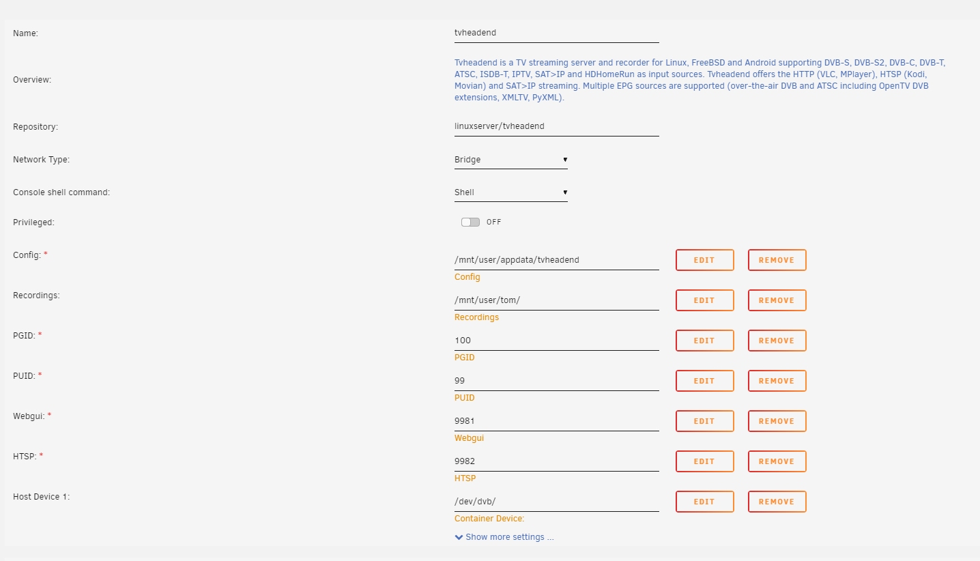This screenshot has height=561, width=980.
Task: Click Edit for Config path
Action: (x=705, y=260)
